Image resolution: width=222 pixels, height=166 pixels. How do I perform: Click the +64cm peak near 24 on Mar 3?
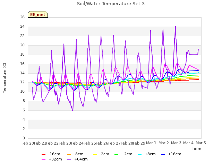pos(176,27)
